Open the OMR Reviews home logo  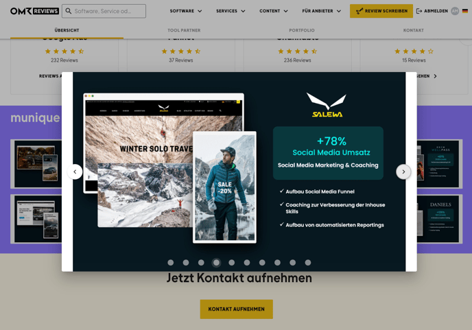(x=34, y=11)
